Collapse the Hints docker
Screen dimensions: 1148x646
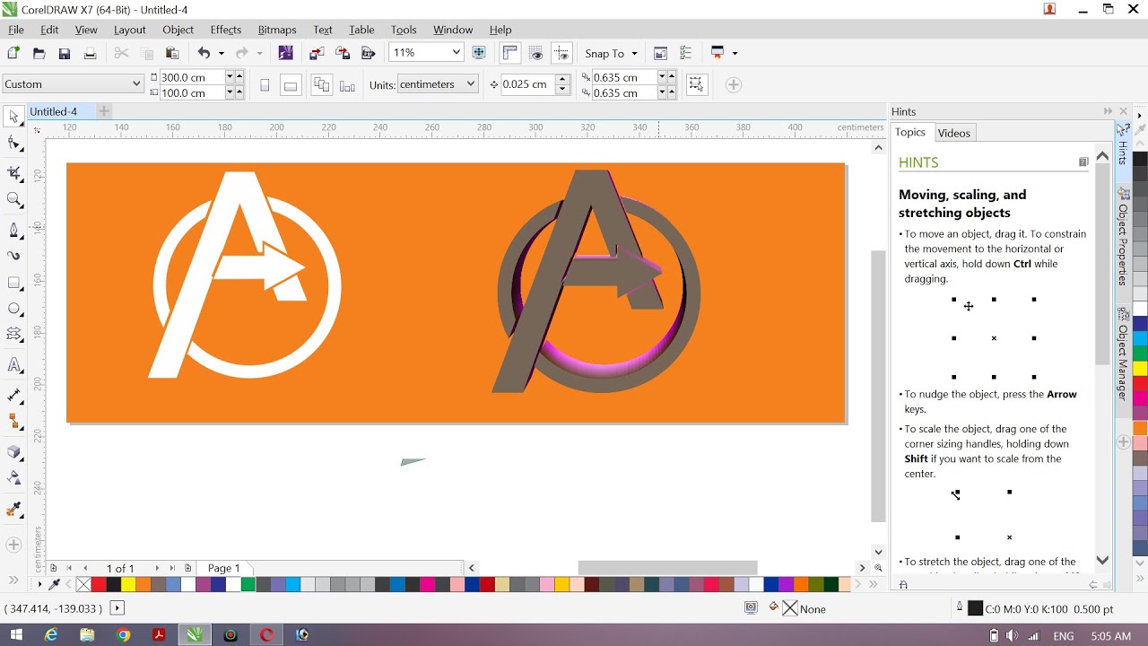(1108, 111)
